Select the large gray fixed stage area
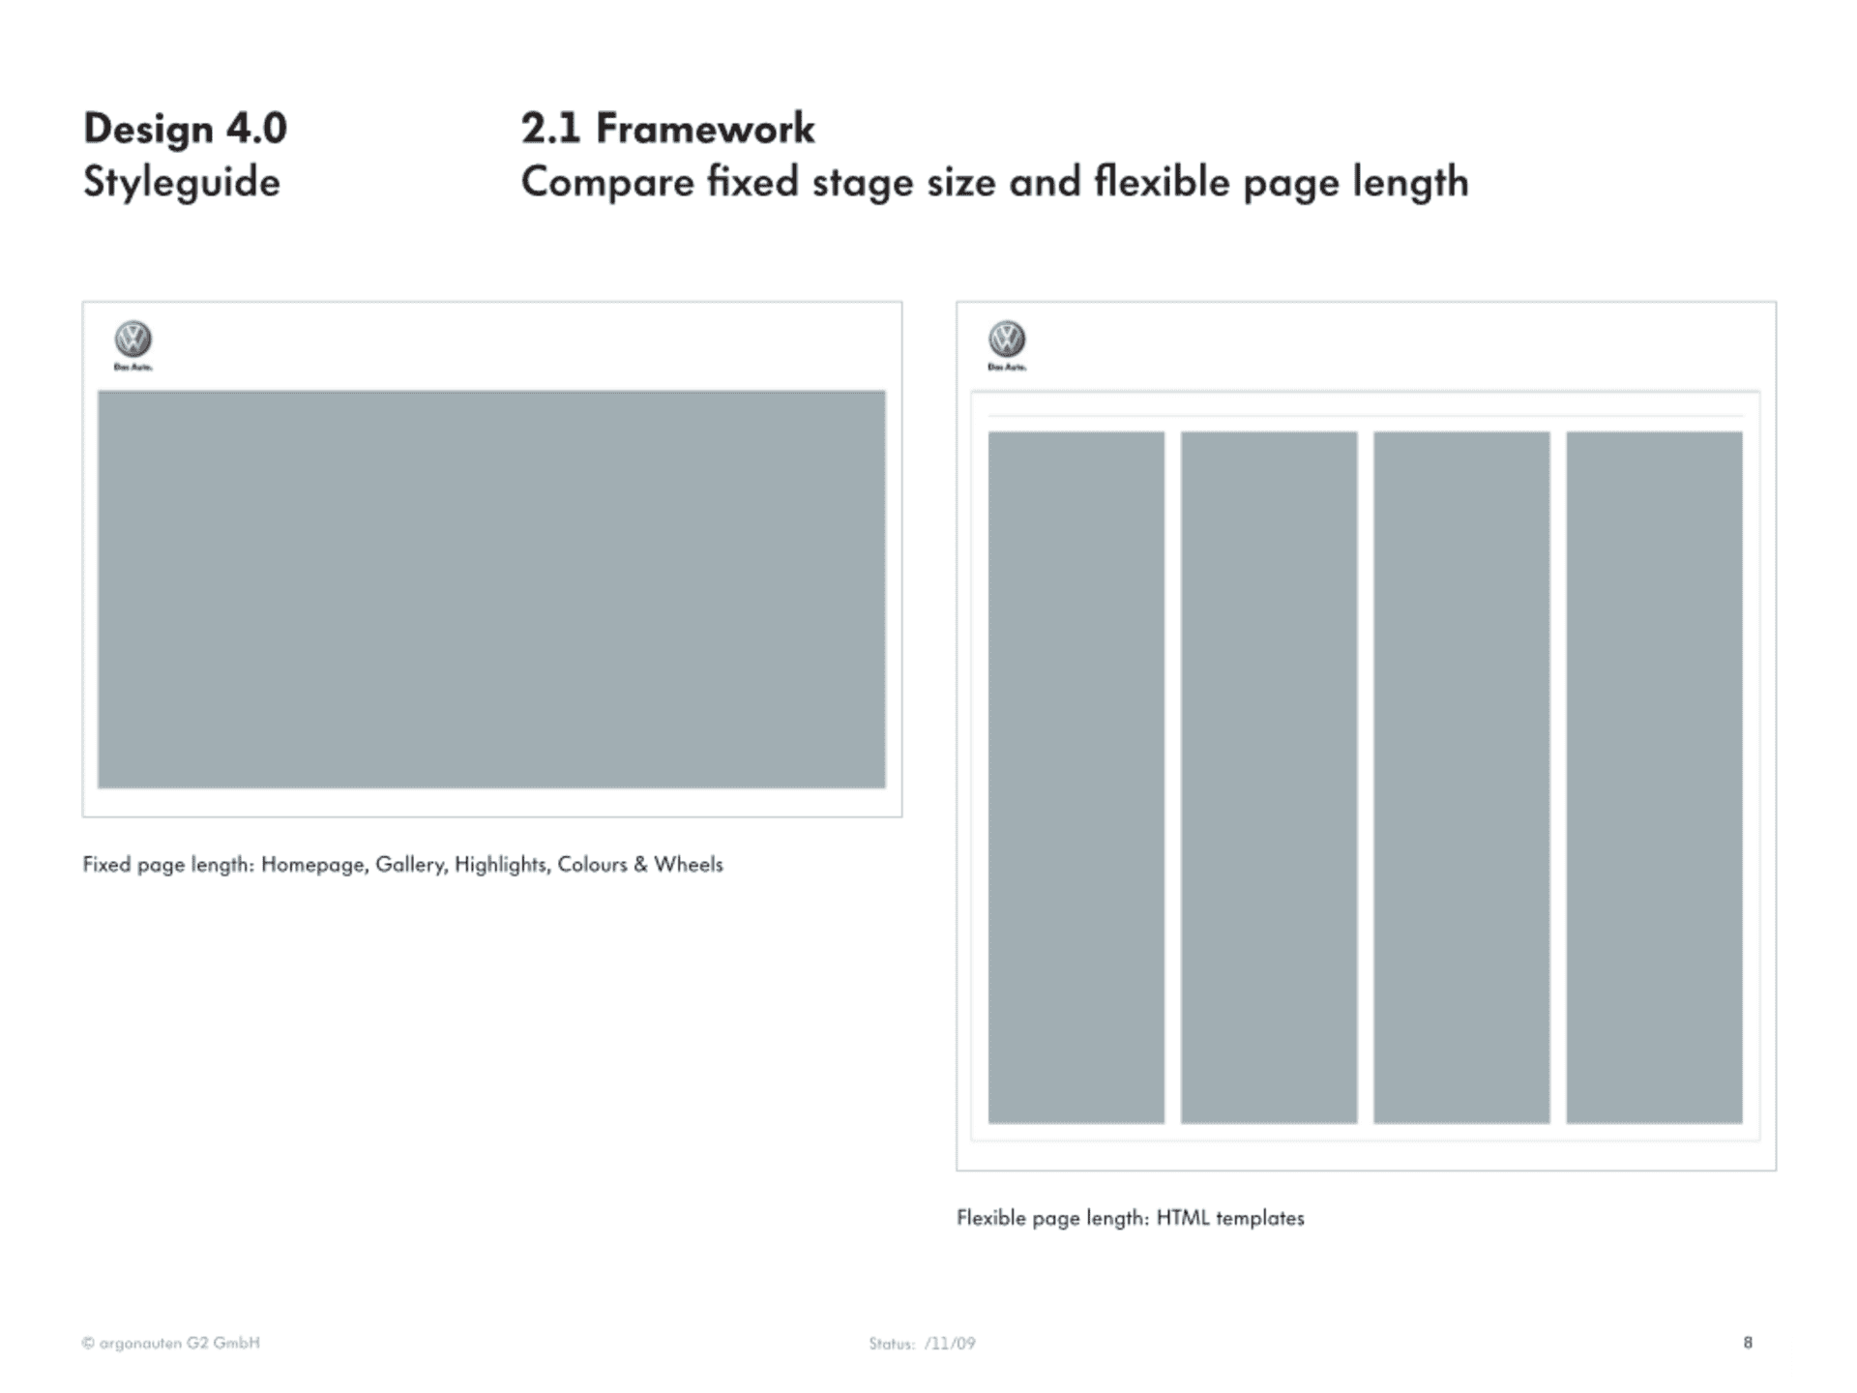 click(491, 589)
